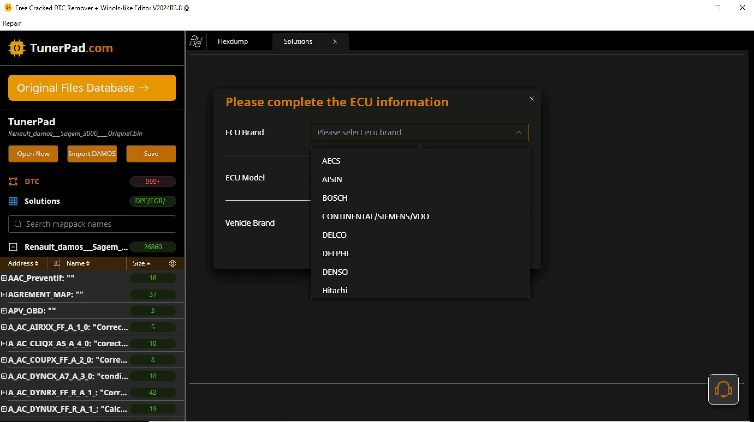The width and height of the screenshot is (754, 422).
Task: Close the Solutions tab
Action: (x=335, y=41)
